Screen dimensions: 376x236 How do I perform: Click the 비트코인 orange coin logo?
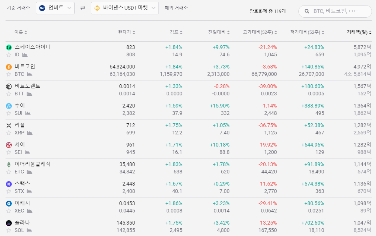[x=9, y=67]
